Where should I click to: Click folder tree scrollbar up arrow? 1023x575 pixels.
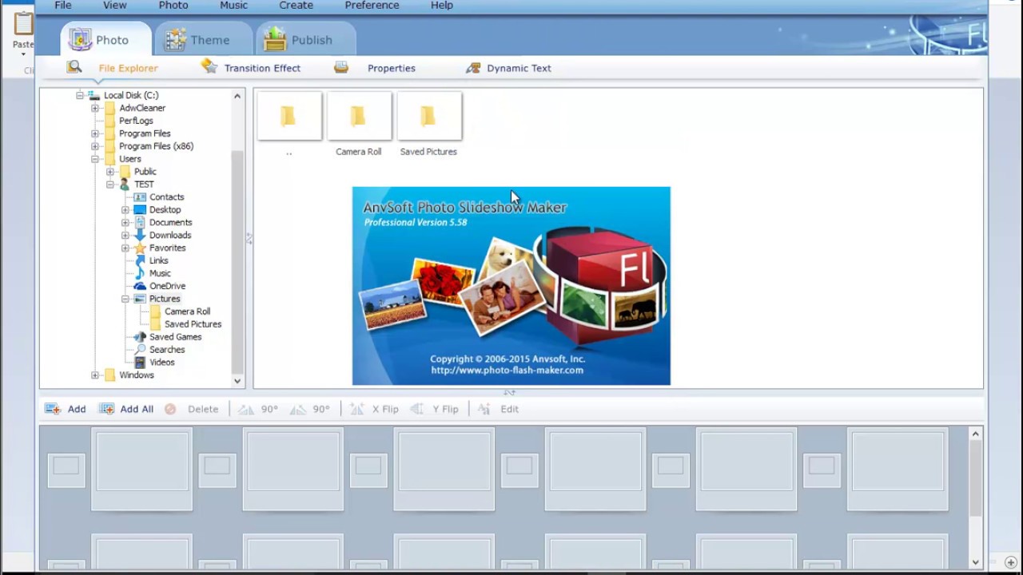pyautogui.click(x=237, y=96)
